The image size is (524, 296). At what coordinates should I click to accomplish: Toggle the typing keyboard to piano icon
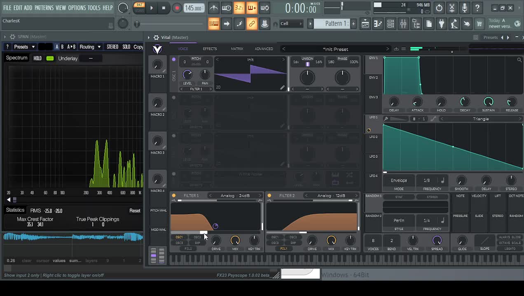[x=214, y=23]
